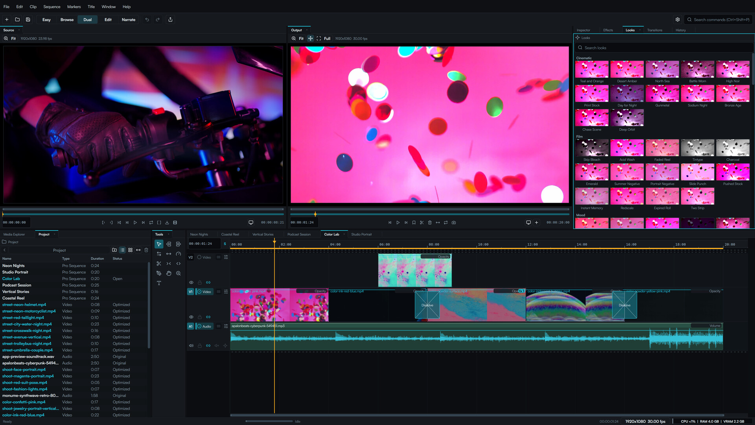The image size is (755, 425).
Task: Pick the Scissors cut tool
Action: pos(159,264)
